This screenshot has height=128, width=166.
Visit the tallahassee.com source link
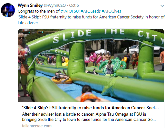point(37,126)
